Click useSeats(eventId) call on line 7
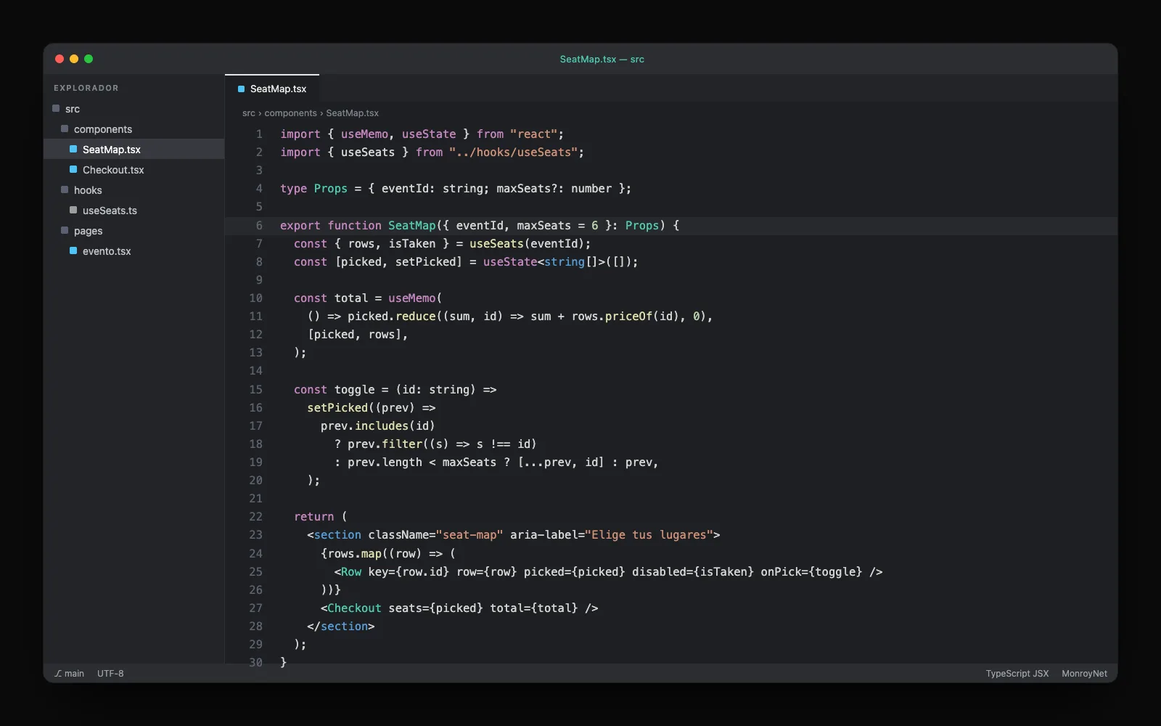Image resolution: width=1161 pixels, height=726 pixels. [x=527, y=244]
